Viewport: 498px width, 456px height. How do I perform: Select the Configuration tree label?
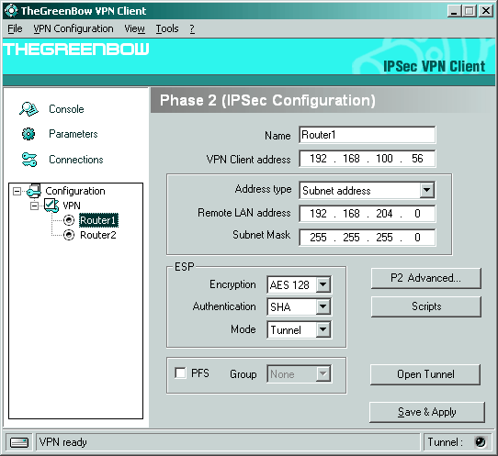[75, 191]
